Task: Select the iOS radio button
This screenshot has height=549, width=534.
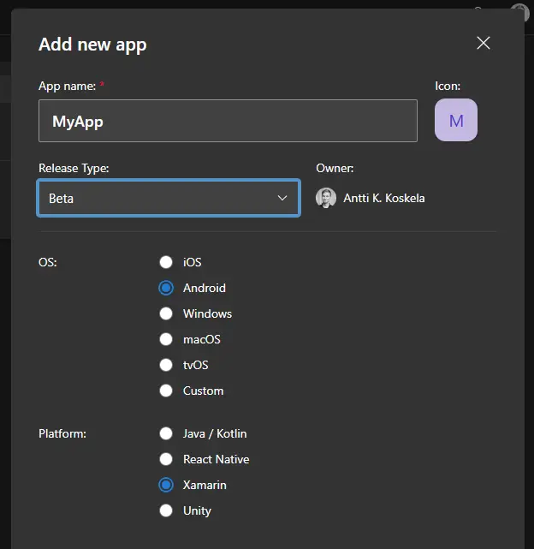Action: pyautogui.click(x=166, y=262)
